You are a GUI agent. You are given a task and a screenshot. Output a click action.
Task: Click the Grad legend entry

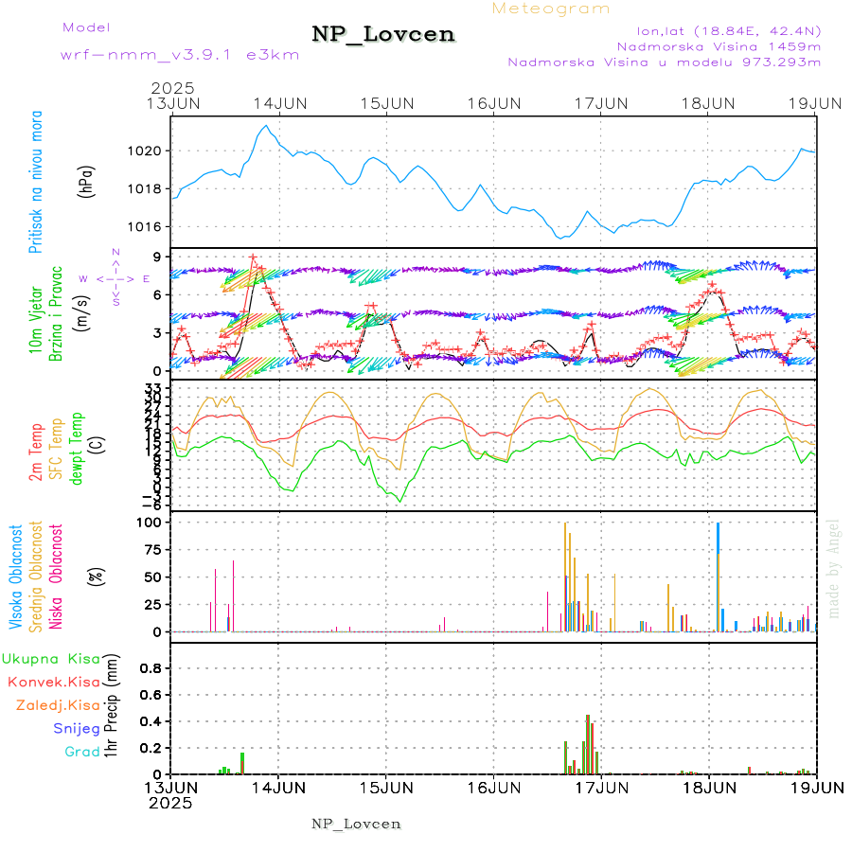[x=81, y=752]
